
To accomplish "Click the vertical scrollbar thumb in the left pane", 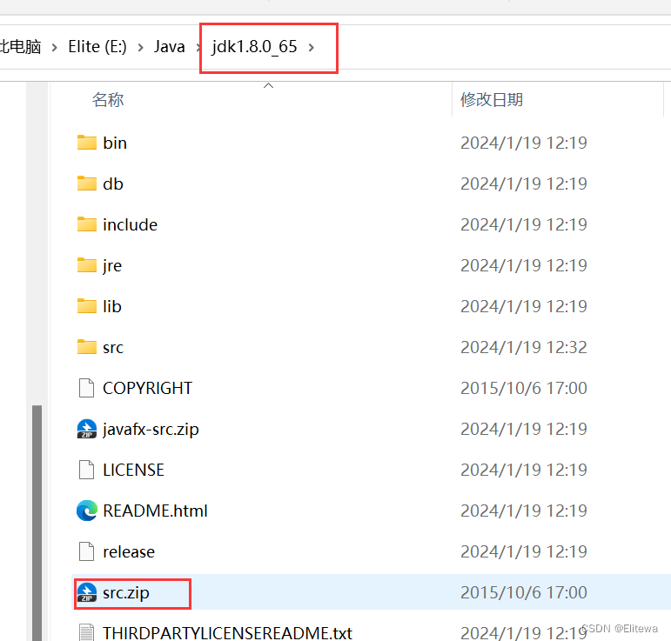I will pyautogui.click(x=37, y=523).
